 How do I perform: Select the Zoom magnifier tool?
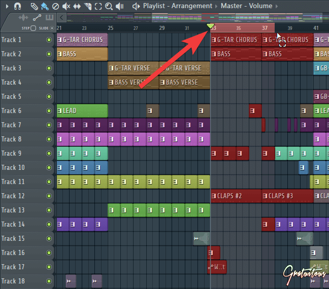coord(109,7)
